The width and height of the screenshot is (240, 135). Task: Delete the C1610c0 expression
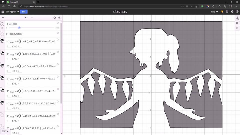tap(58, 39)
